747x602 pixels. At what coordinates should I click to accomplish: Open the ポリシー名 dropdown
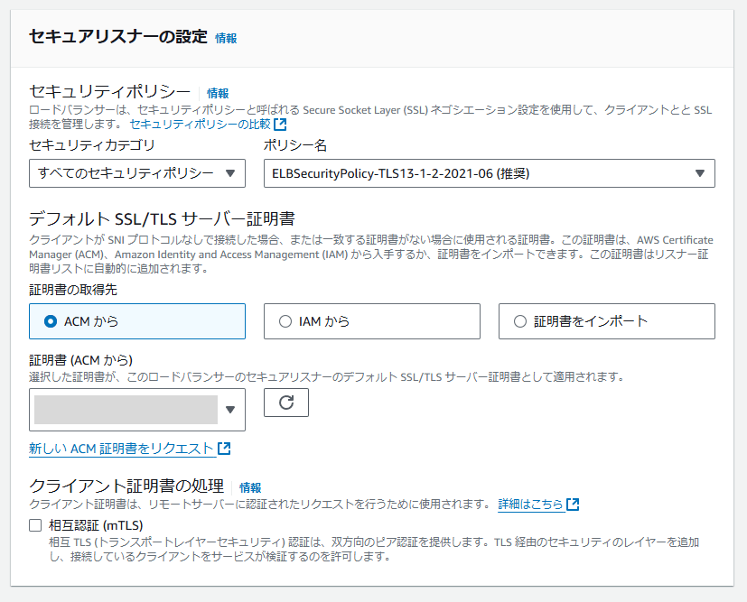(x=490, y=173)
